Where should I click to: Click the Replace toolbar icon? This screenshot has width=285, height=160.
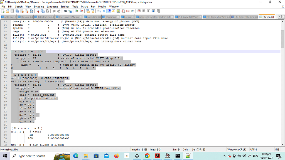point(70,11)
